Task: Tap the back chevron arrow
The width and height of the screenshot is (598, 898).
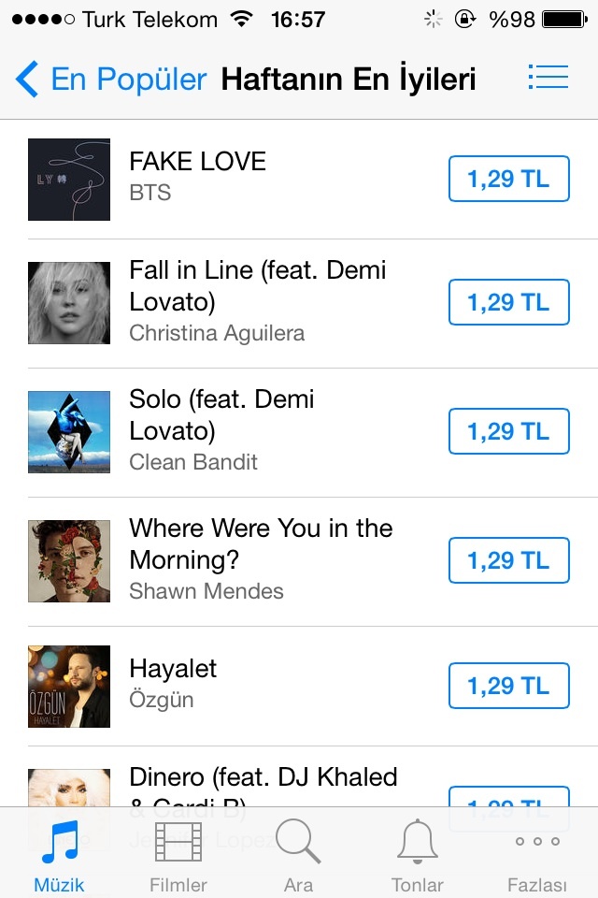Action: [27, 80]
